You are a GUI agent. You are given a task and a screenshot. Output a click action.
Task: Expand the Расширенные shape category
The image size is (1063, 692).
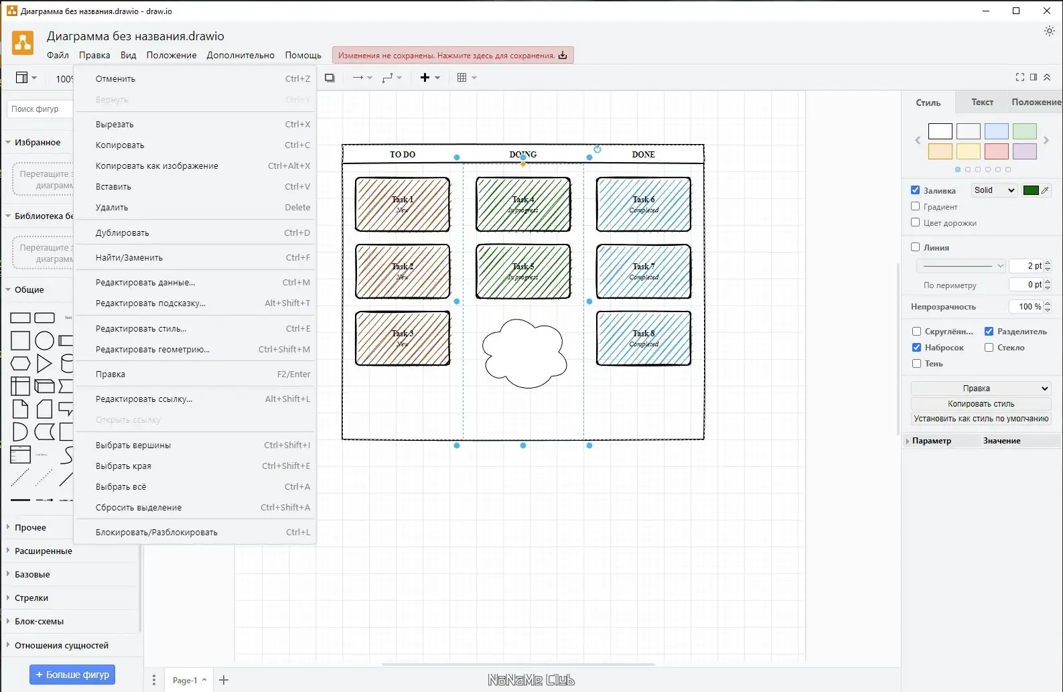[x=70, y=551]
